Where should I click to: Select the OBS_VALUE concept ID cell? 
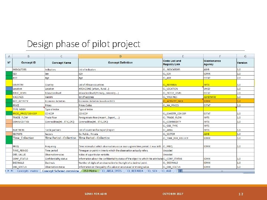tap(29, 154)
